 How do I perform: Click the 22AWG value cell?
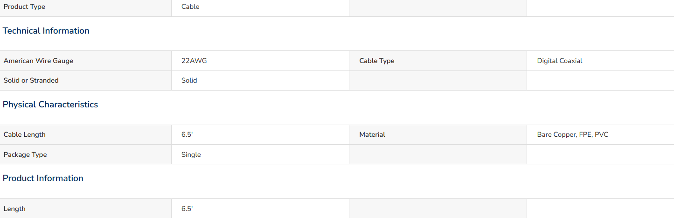(260, 61)
